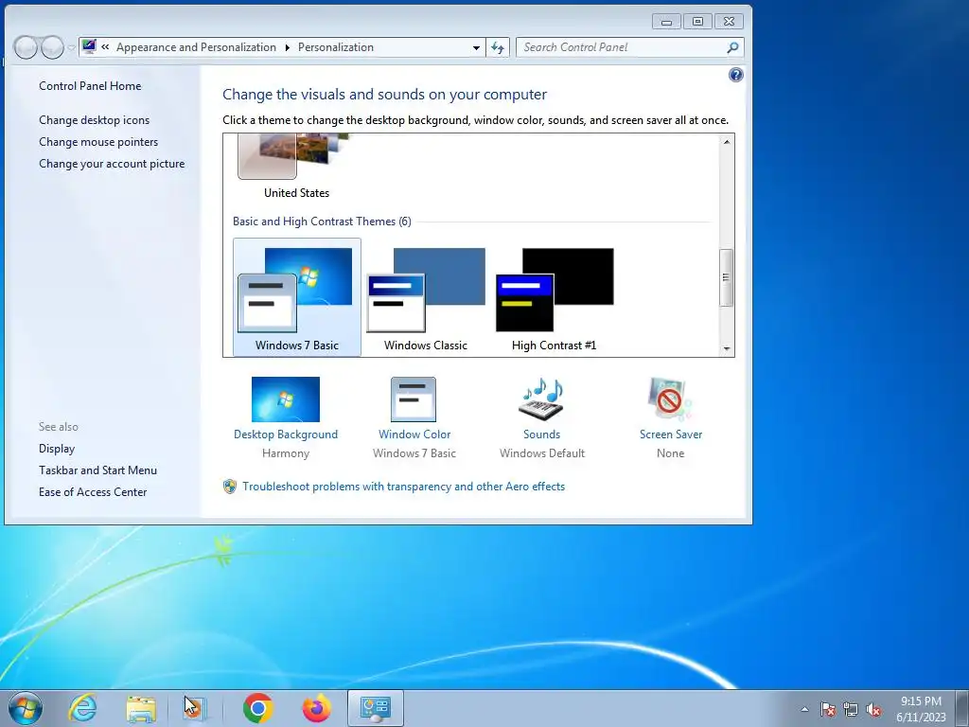The width and height of the screenshot is (969, 727).
Task: Open the Display link
Action: pyautogui.click(x=57, y=449)
